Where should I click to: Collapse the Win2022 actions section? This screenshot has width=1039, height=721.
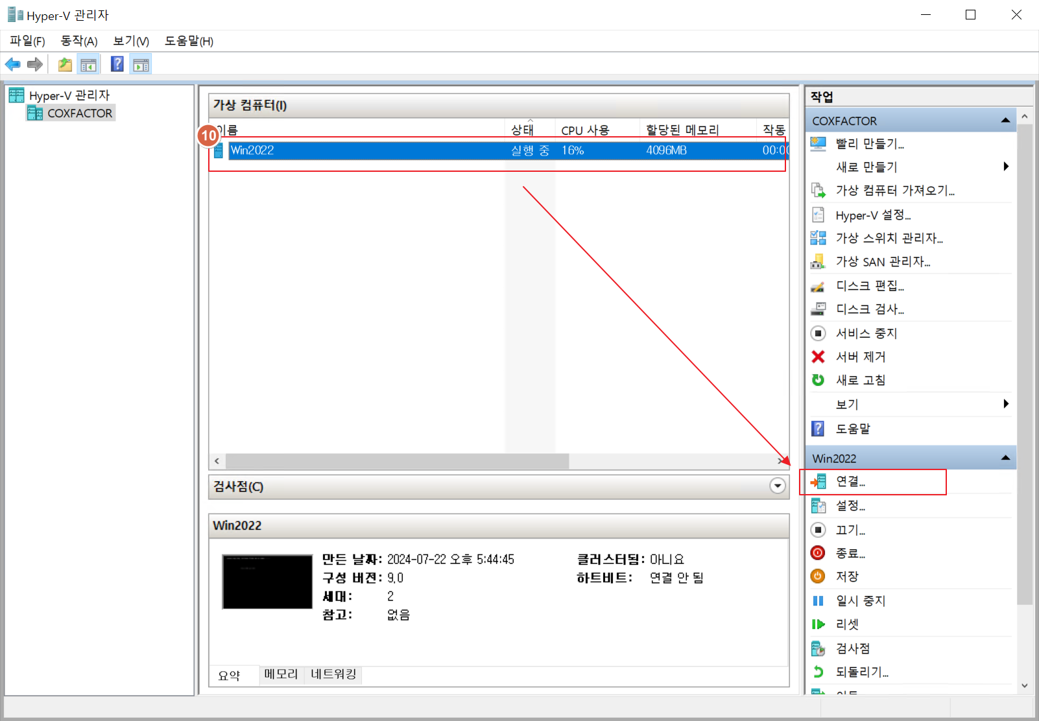[1005, 458]
